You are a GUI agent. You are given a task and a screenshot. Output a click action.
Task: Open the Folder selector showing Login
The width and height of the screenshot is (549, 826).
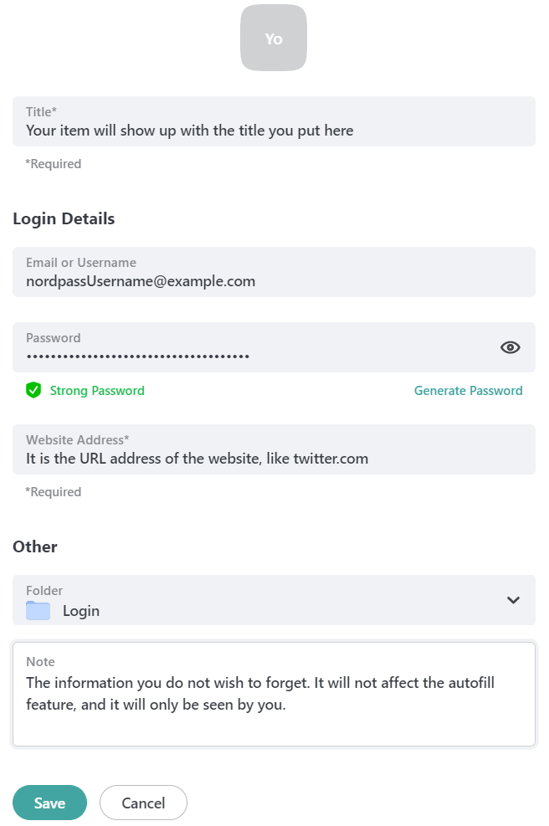pyautogui.click(x=274, y=600)
